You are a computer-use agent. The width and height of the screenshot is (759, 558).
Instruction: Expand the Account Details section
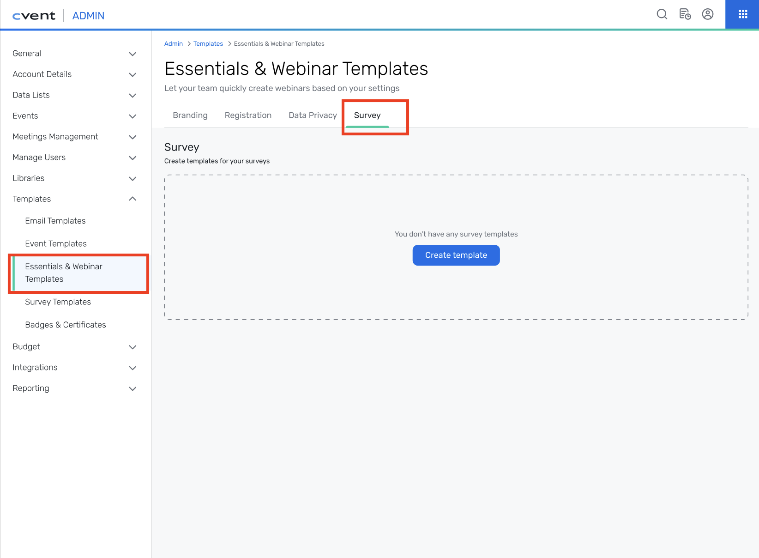click(75, 74)
